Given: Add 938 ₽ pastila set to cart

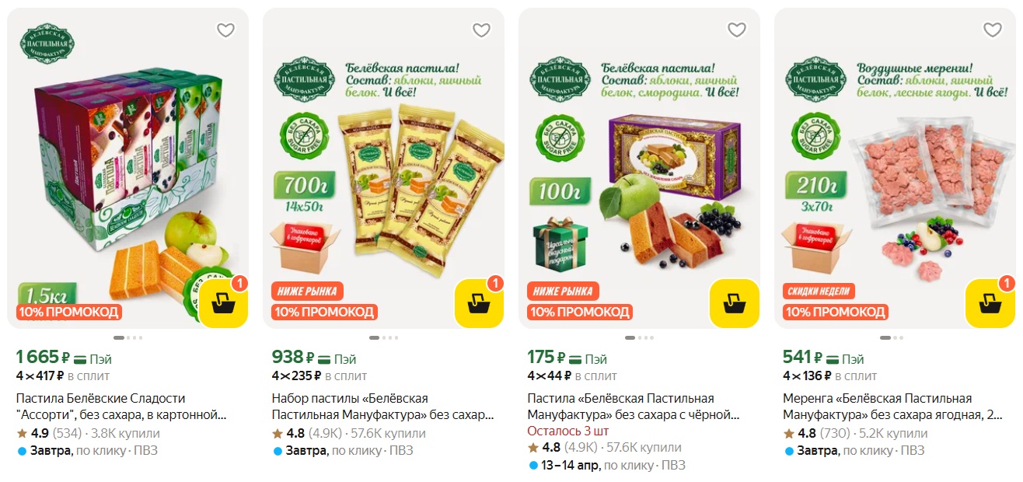Looking at the screenshot, I should pos(479,303).
